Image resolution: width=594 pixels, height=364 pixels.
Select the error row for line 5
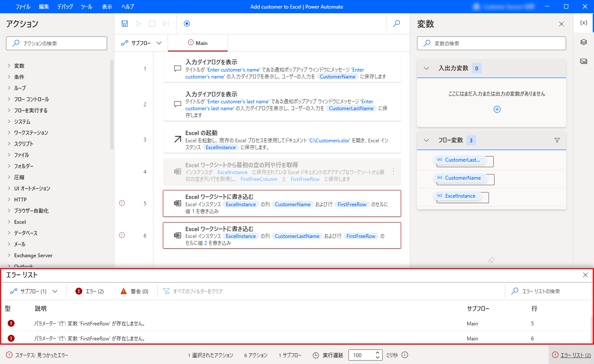pos(296,323)
